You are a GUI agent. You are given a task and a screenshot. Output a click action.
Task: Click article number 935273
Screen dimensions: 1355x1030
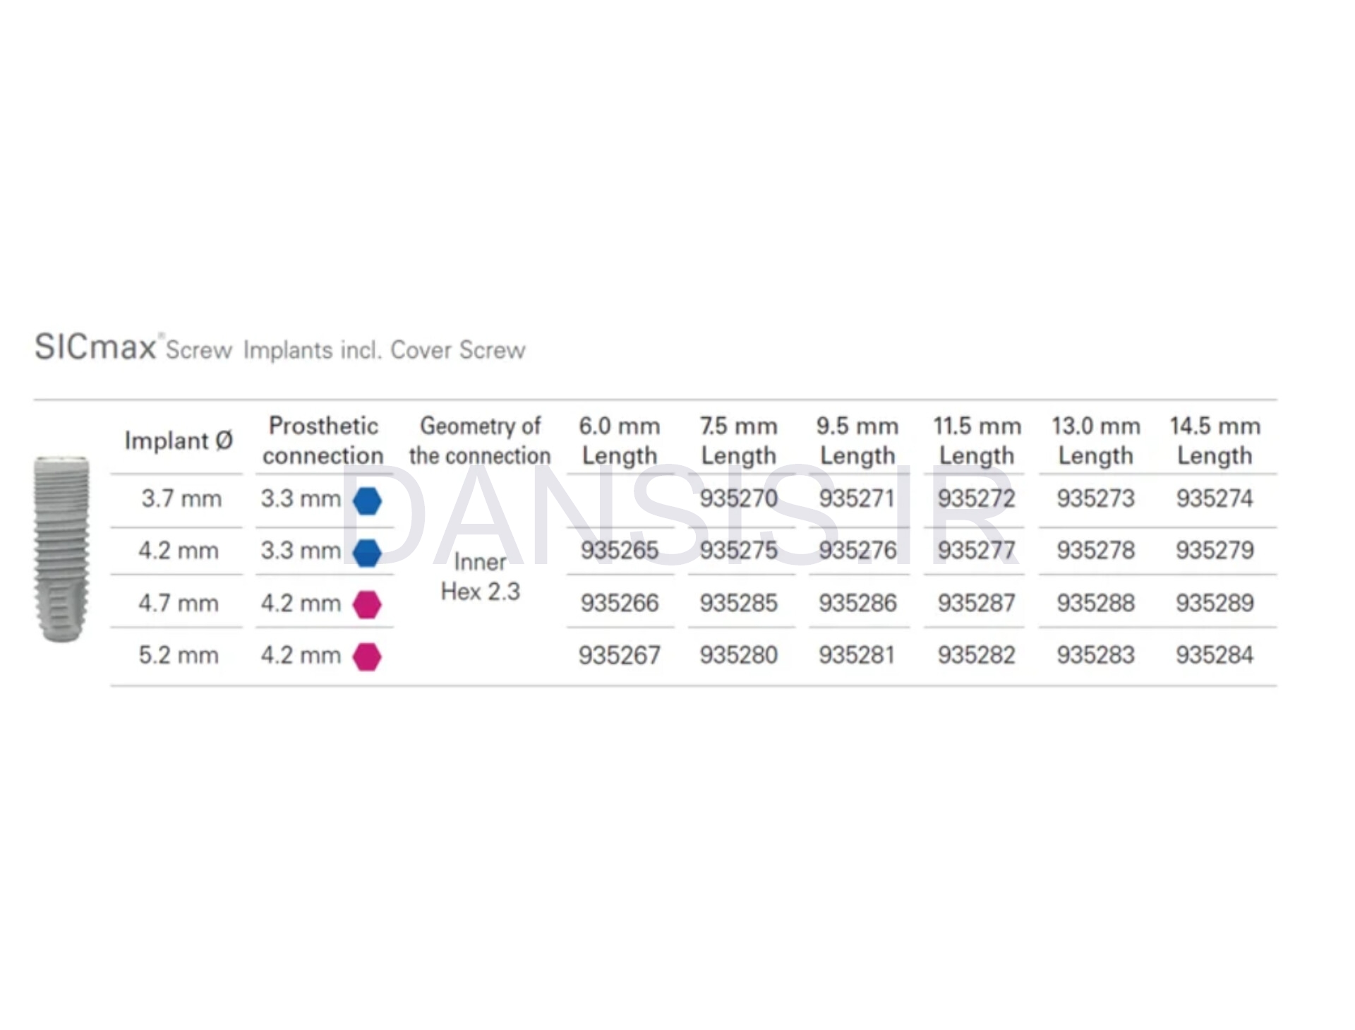coord(1095,498)
